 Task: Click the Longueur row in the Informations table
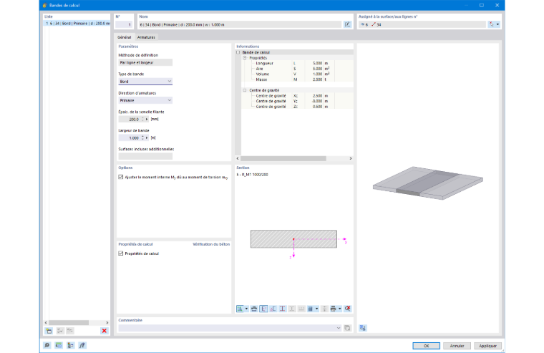click(297, 63)
